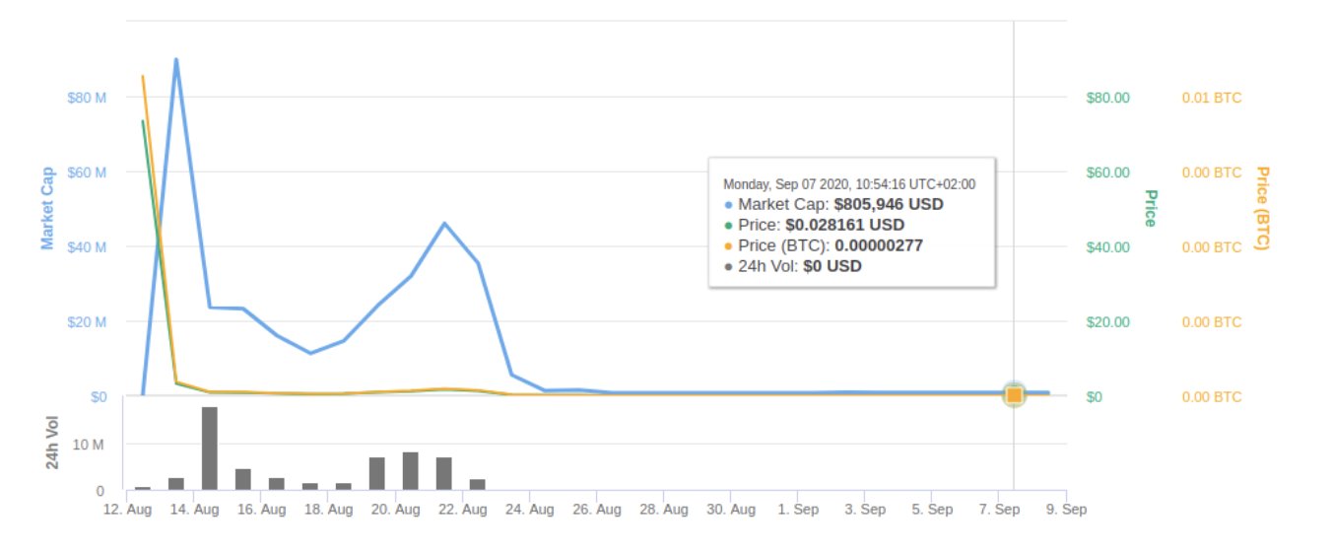The image size is (1332, 552).
Task: Click the green Price axis title
Action: 1149,208
